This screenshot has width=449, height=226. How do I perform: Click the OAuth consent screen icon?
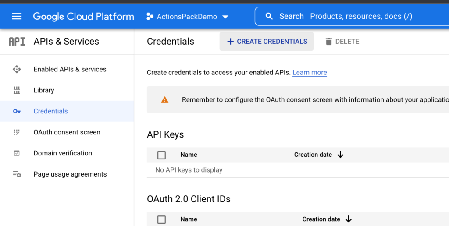pyautogui.click(x=17, y=132)
